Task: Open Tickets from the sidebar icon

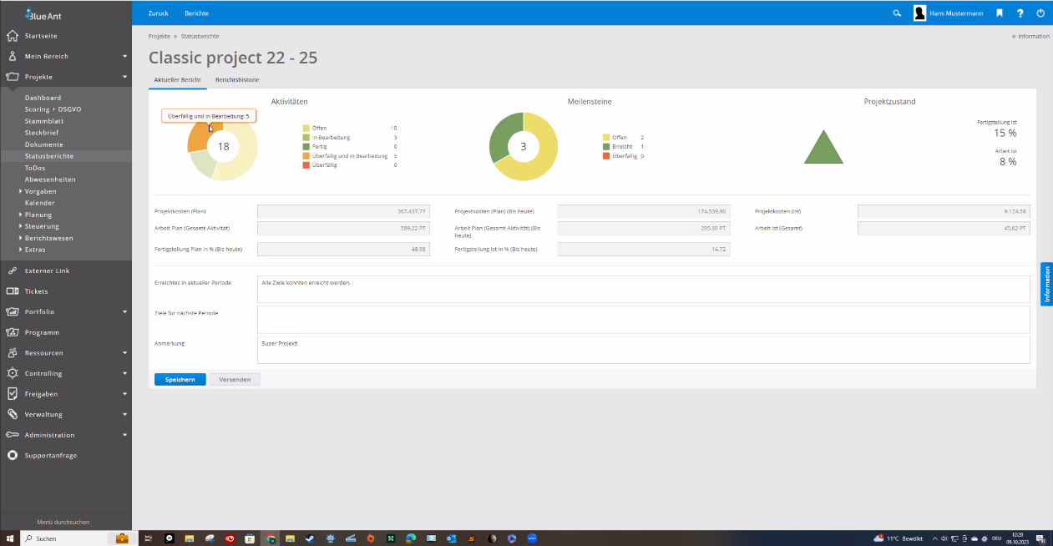Action: point(13,291)
